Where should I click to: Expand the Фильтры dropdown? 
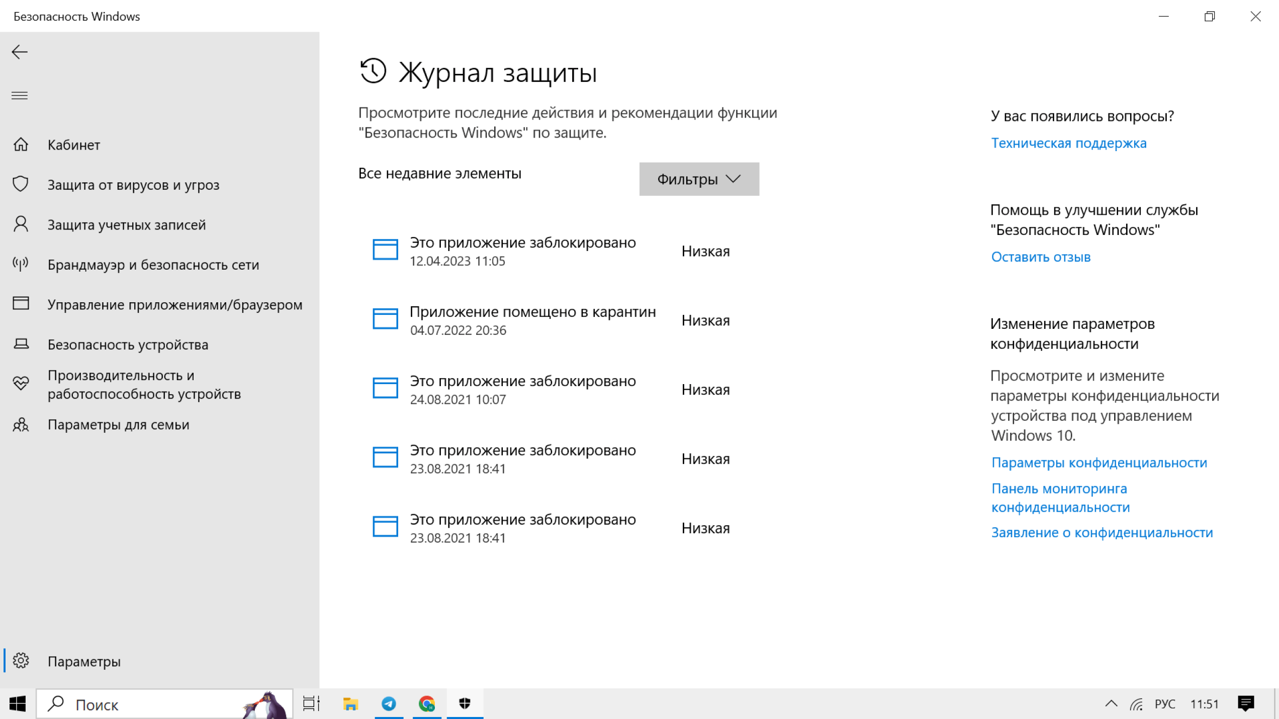(699, 179)
